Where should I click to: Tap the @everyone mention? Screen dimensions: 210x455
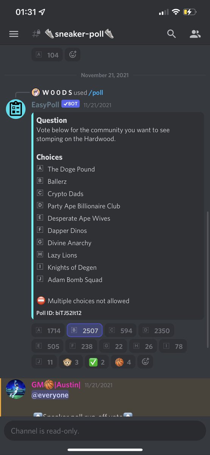[50, 395]
